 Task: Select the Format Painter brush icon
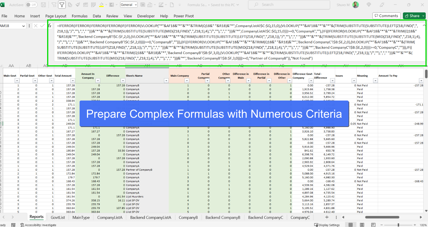click(78, 5)
